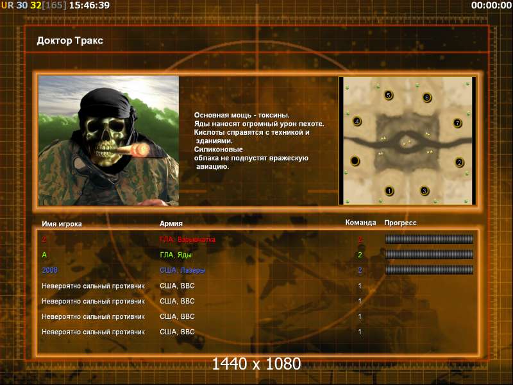This screenshot has width=513, height=385.
Task: Click the team number in the ГЛА: Взрывчатка row
Action: tap(360, 239)
